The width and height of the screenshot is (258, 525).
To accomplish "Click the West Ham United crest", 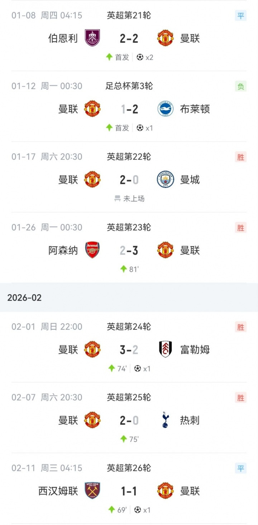I will point(92,491).
